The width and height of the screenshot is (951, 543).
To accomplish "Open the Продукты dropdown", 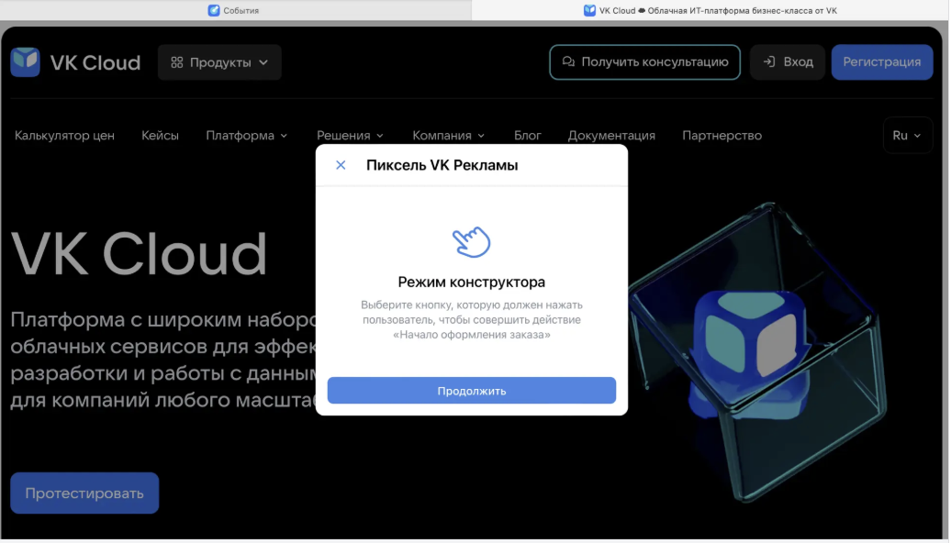I will [x=219, y=61].
